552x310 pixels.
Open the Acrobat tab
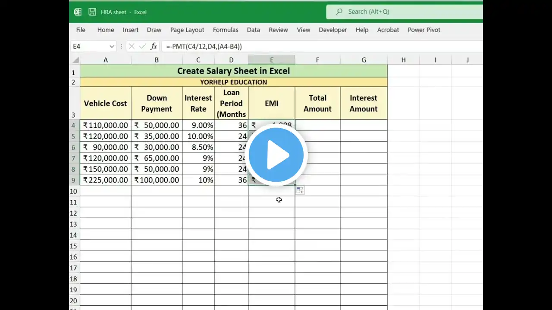(x=388, y=30)
